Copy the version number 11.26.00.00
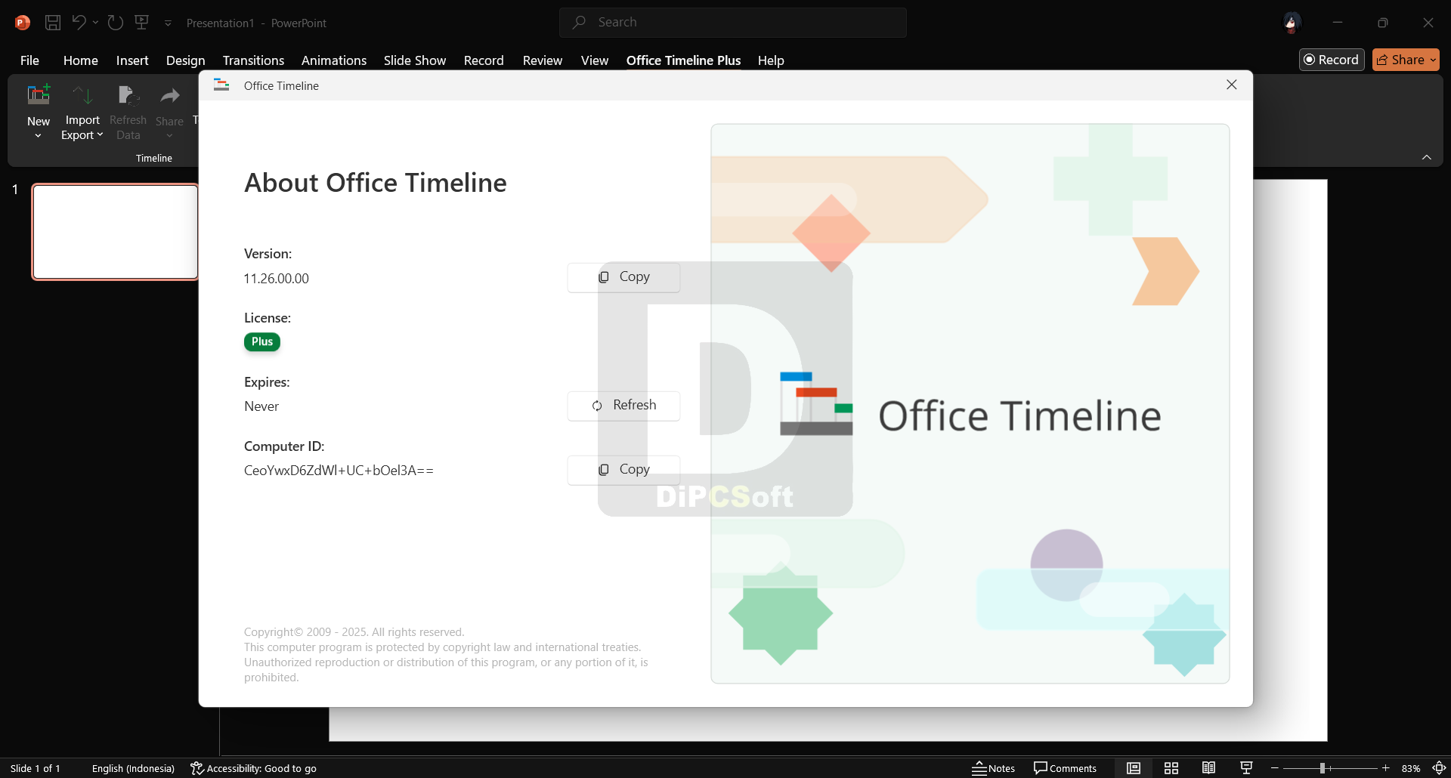The width and height of the screenshot is (1451, 778). pos(623,277)
